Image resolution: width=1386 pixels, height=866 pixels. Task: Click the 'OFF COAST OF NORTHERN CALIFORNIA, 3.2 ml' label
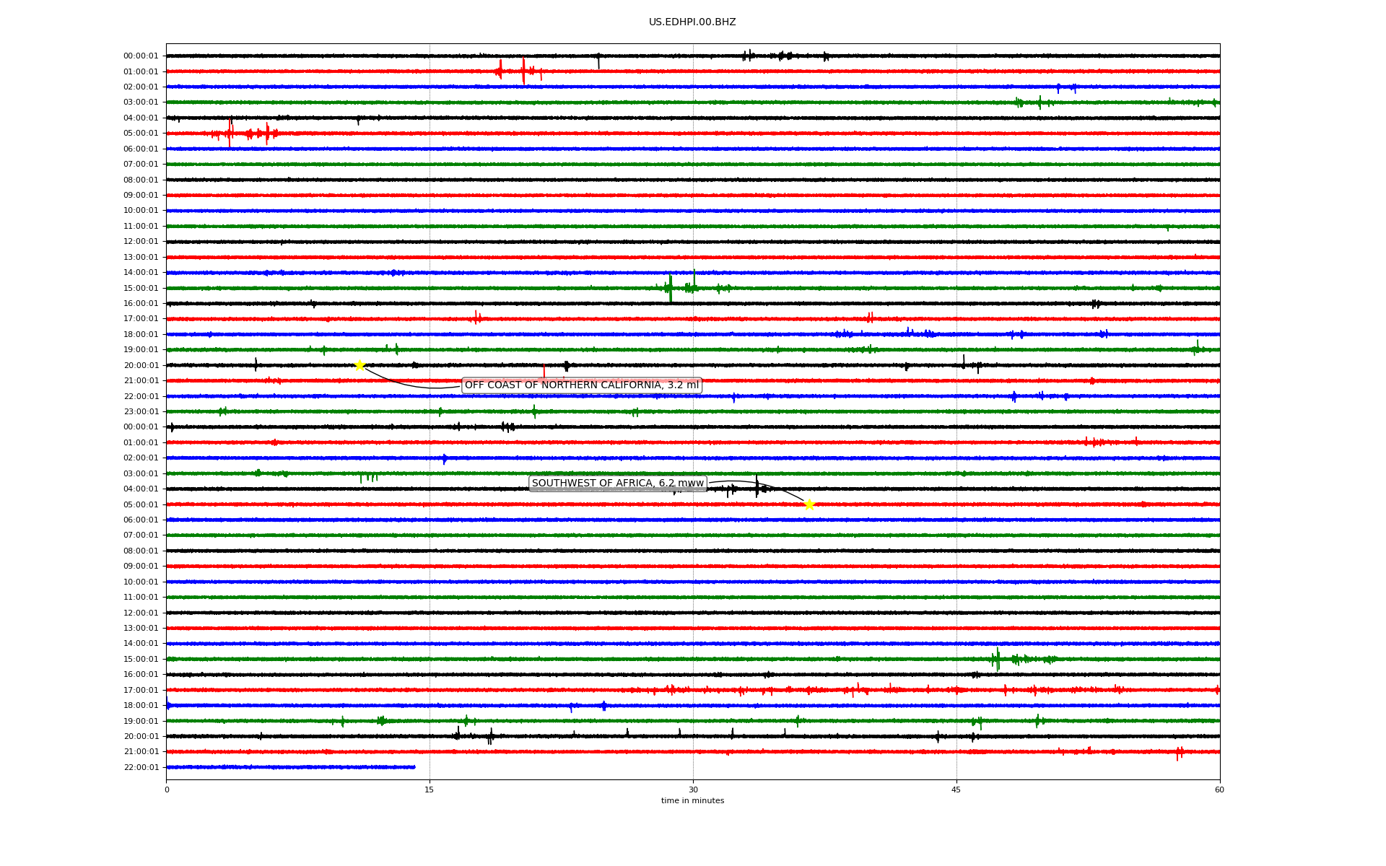coord(582,385)
